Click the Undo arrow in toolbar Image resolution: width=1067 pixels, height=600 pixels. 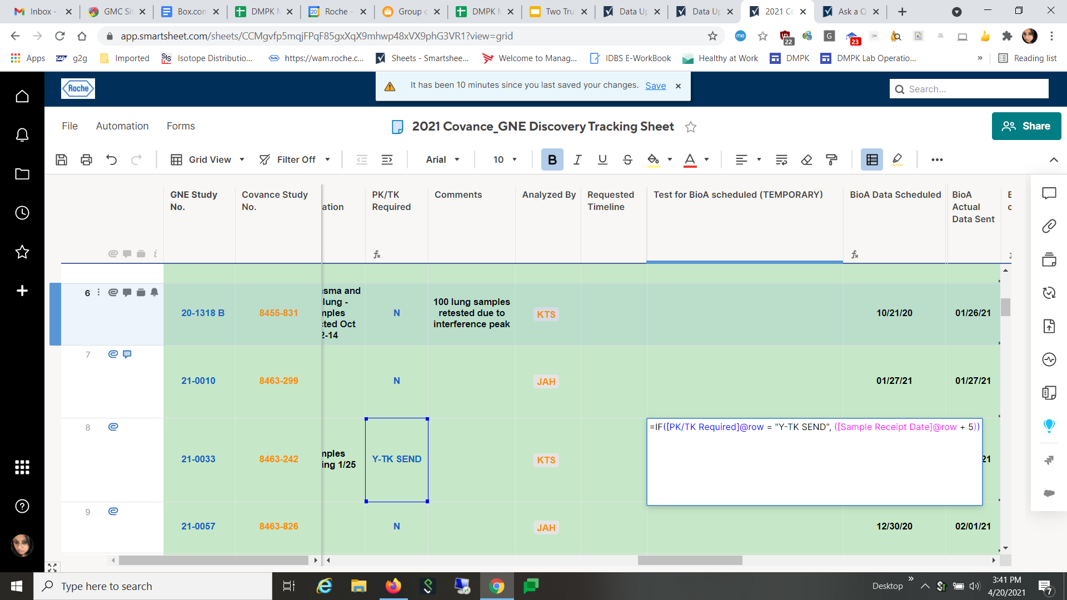tap(111, 160)
